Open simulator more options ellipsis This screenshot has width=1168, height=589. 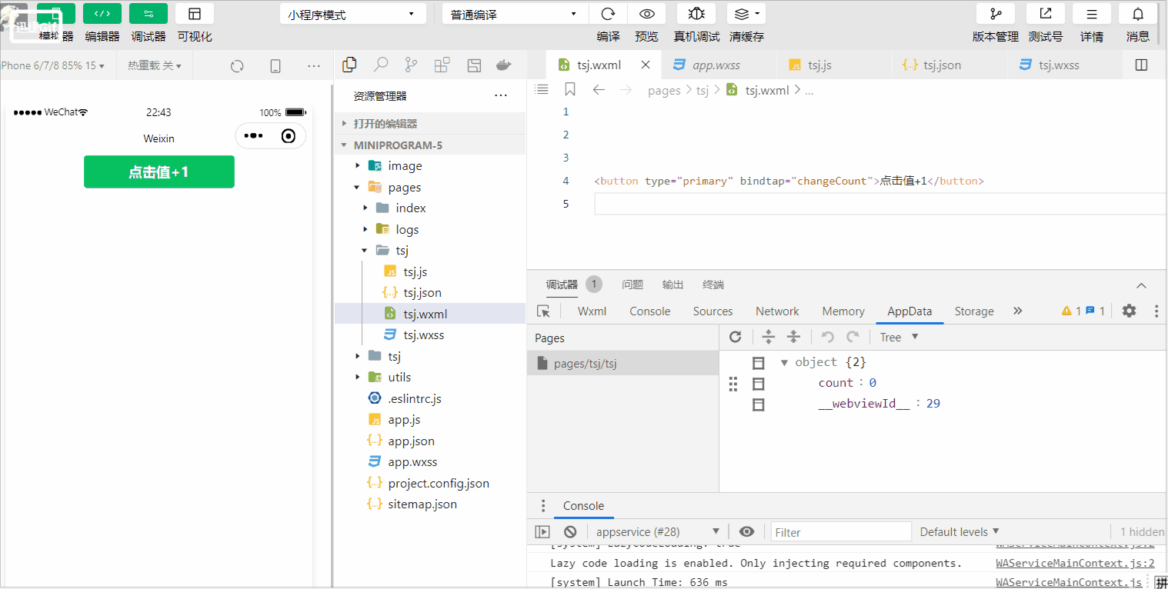pos(314,66)
